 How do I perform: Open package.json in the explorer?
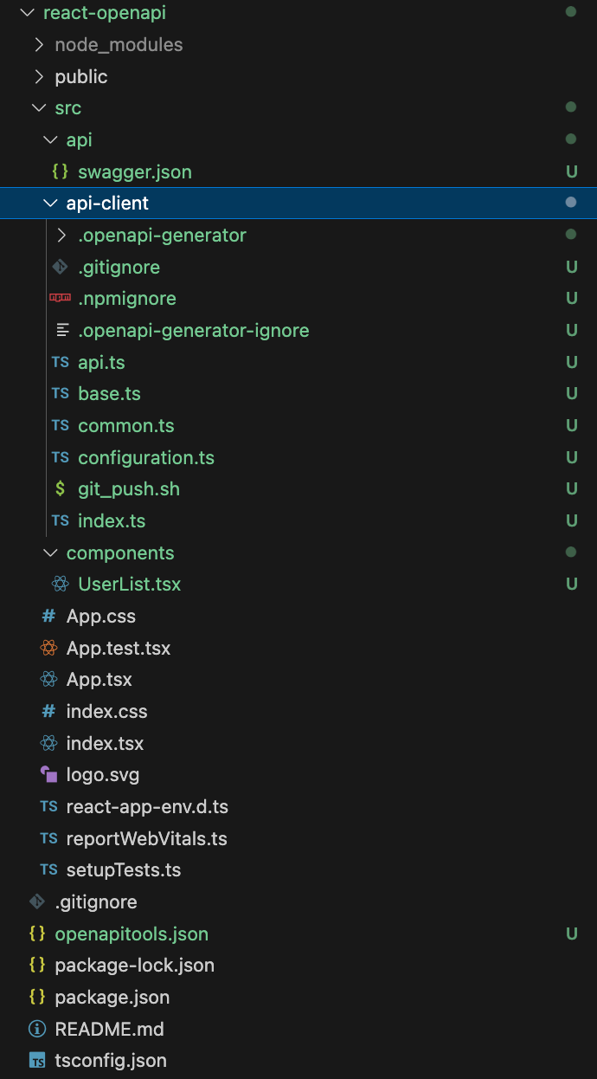pos(112,997)
